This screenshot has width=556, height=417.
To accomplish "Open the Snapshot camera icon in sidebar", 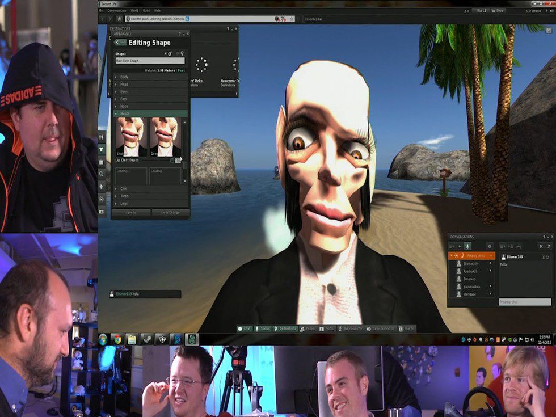I will 102,212.
